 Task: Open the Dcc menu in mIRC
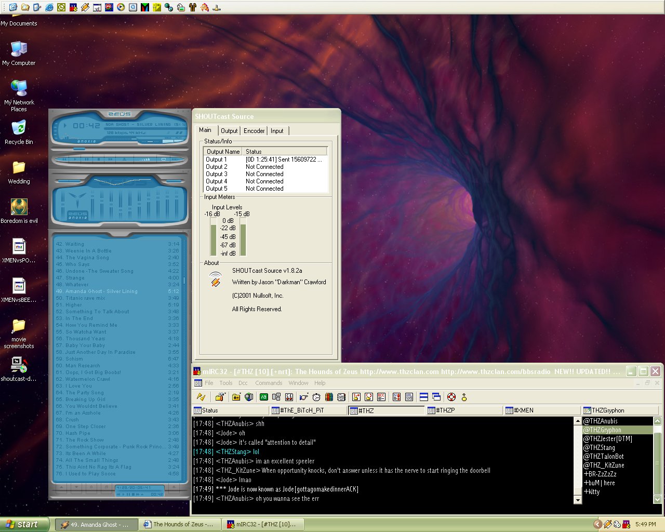coord(243,383)
